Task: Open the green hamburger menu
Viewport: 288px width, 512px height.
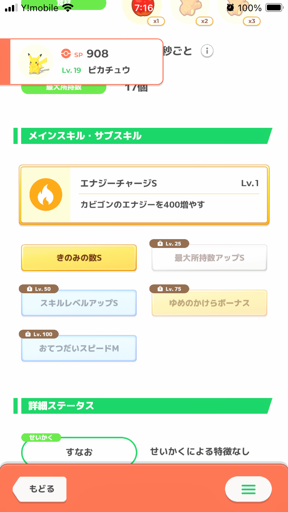Action: point(248,489)
